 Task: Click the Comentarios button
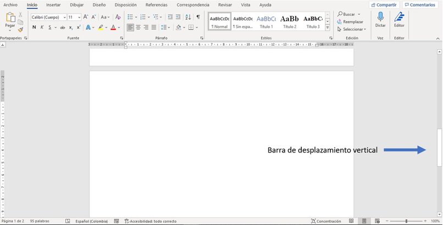(x=420, y=5)
